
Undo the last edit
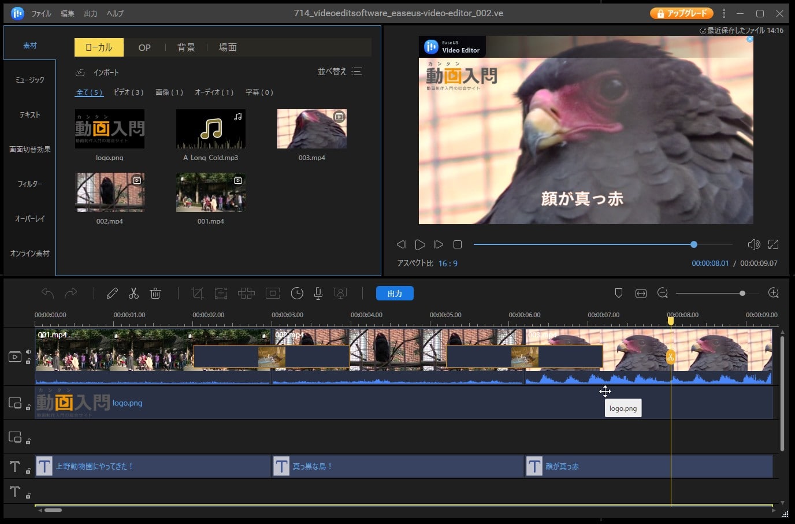[47, 293]
